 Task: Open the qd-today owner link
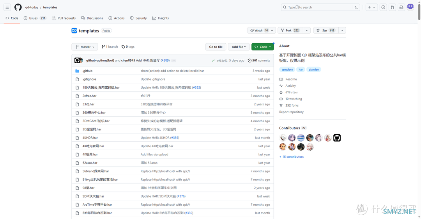click(32, 7)
